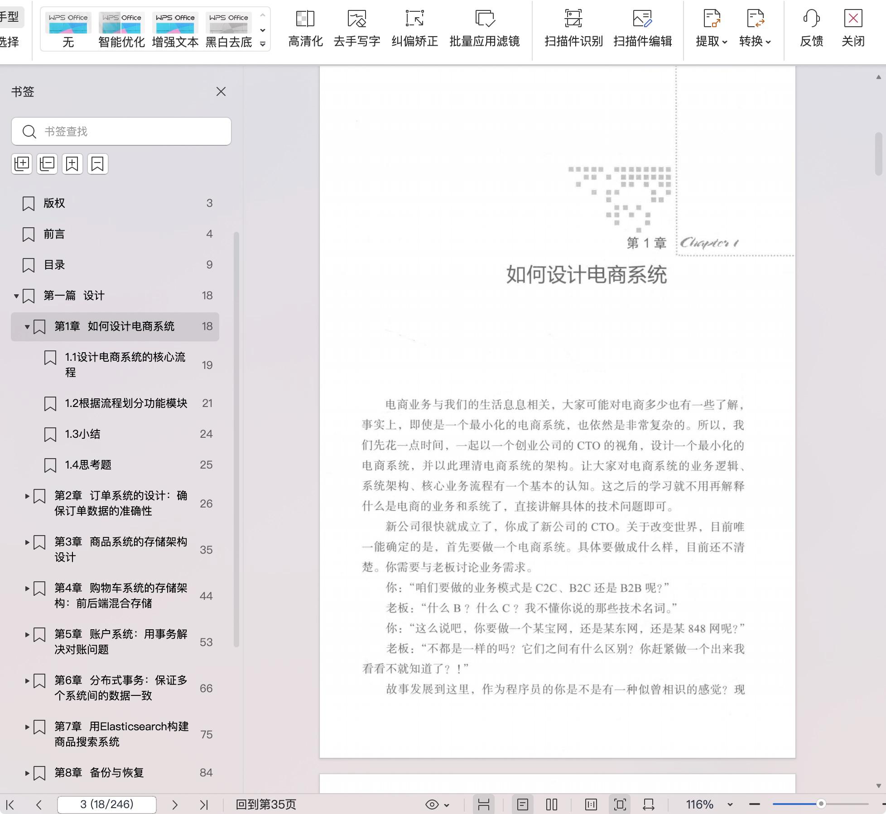The width and height of the screenshot is (886, 814).
Task: Launch 扫描件识别 scan recognition
Action: point(573,29)
